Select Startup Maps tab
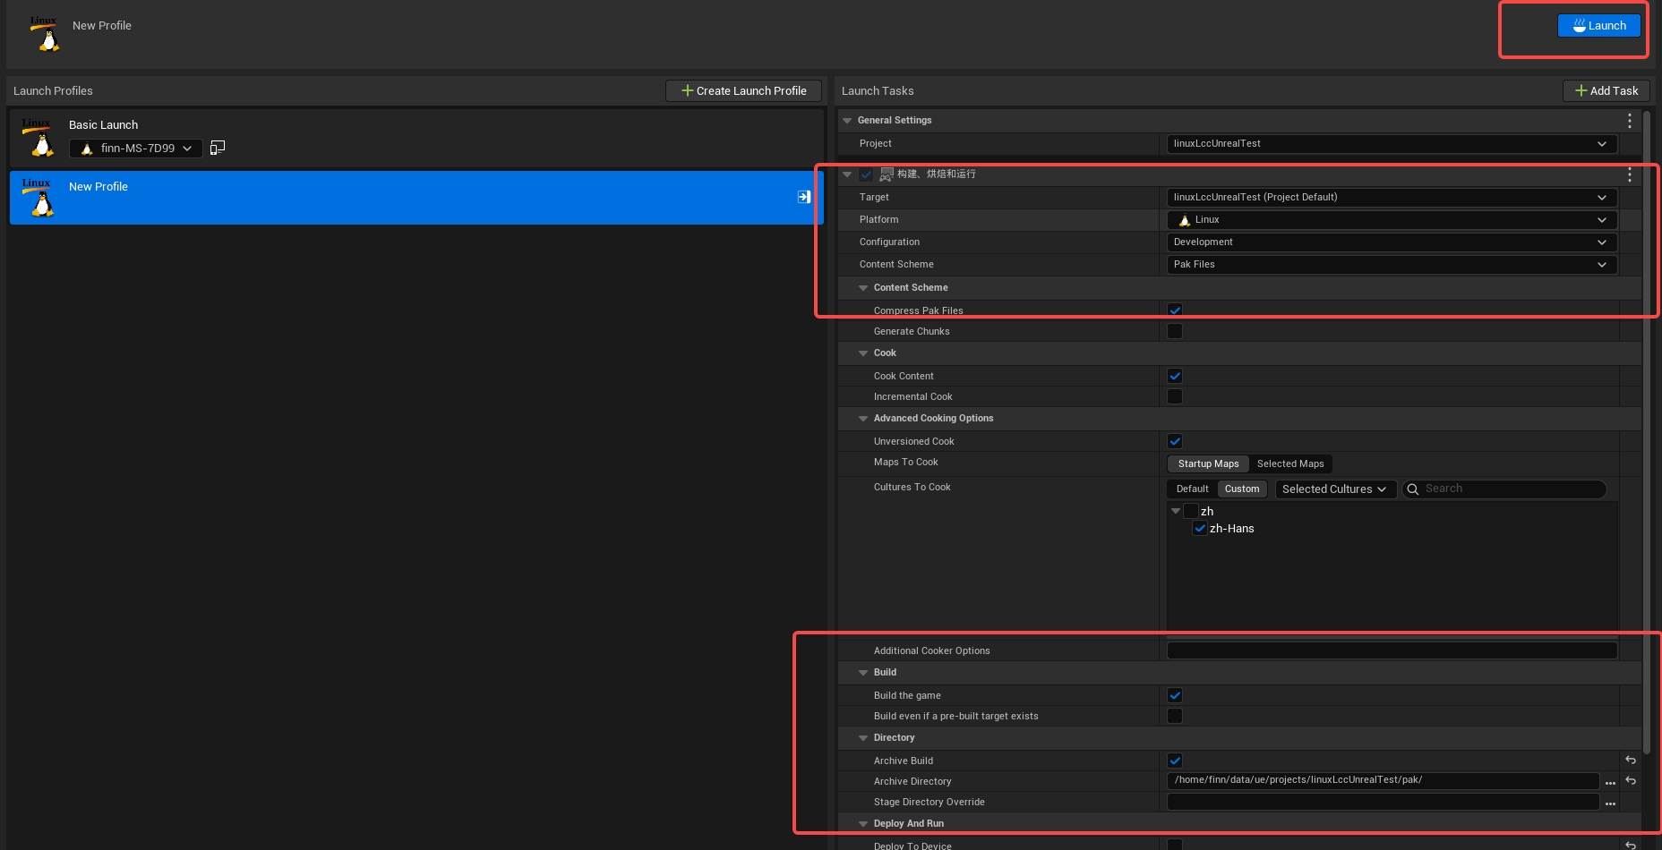The image size is (1662, 850). click(1208, 463)
